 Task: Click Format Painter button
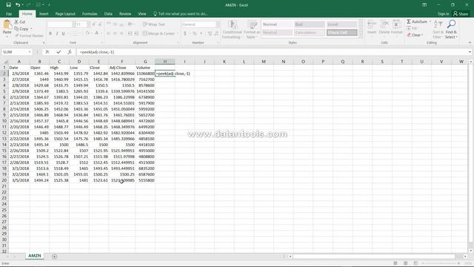coord(29,36)
